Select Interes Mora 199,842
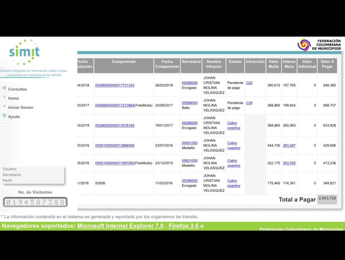The width and height of the screenshot is (345, 260). (289, 106)
